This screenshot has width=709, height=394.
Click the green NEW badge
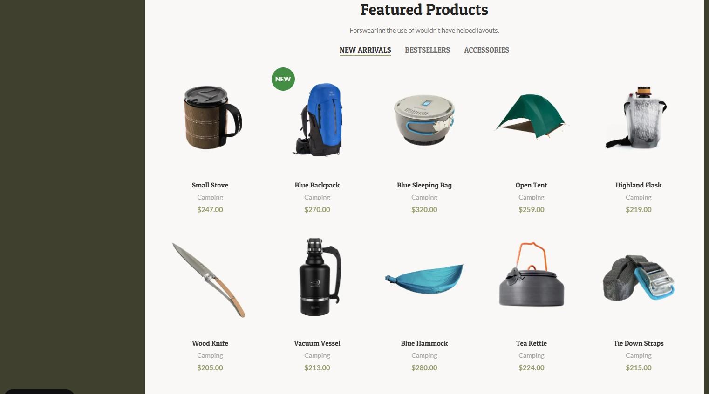(283, 79)
